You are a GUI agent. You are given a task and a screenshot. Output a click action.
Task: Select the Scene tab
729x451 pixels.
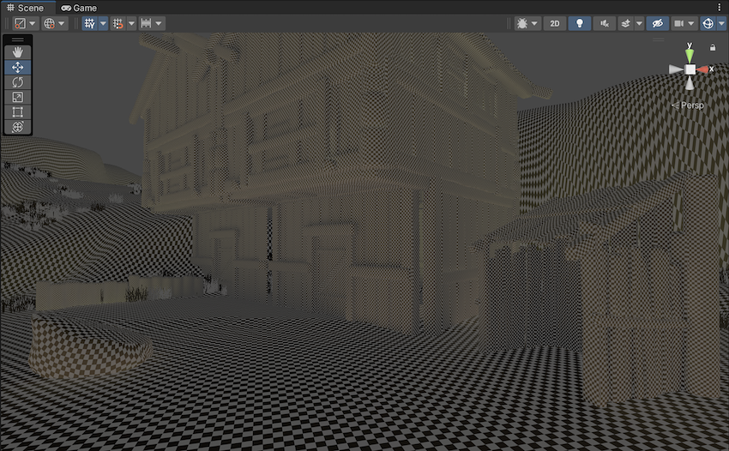click(x=25, y=8)
